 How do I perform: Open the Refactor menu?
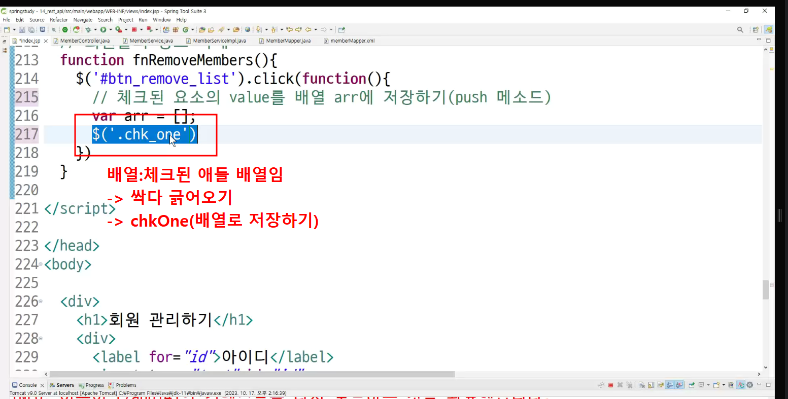[59, 20]
